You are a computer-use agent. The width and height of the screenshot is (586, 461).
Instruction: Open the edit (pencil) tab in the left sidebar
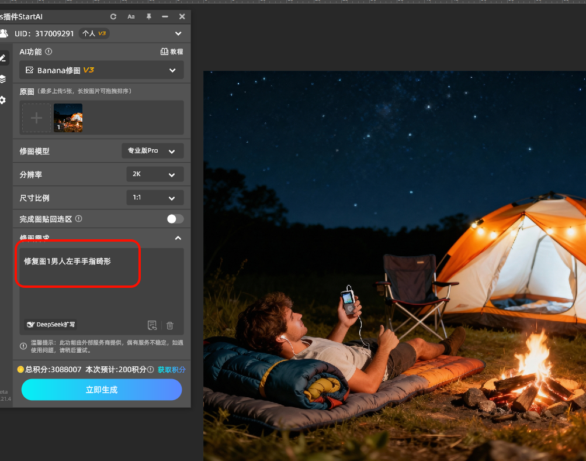pyautogui.click(x=3, y=58)
